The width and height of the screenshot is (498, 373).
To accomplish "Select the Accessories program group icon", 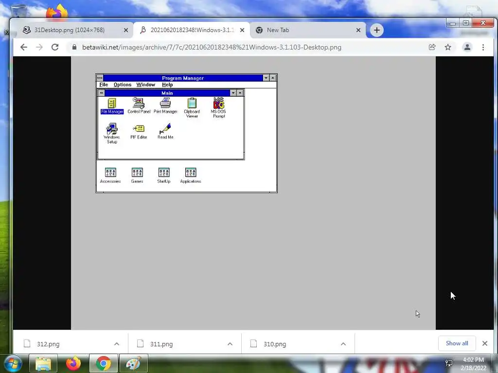I will click(110, 175).
